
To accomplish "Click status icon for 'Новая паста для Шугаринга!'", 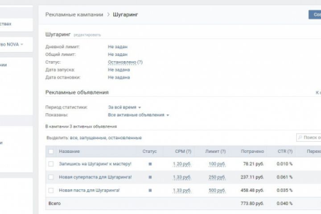I will 150,190.
